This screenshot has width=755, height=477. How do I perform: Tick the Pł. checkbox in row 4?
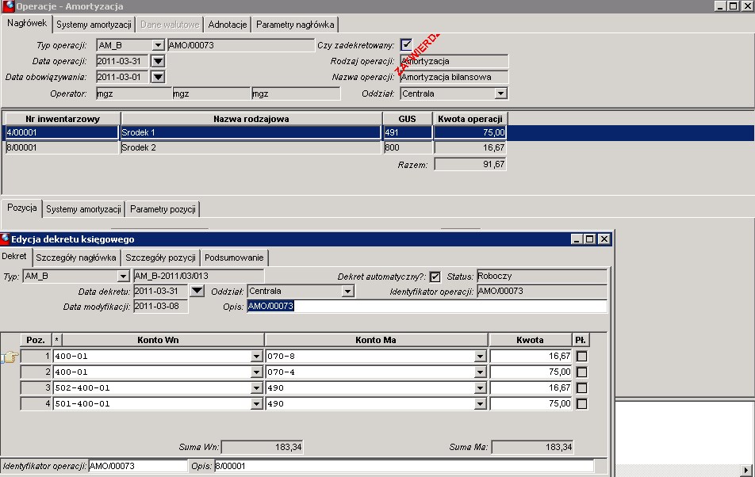[x=581, y=404]
